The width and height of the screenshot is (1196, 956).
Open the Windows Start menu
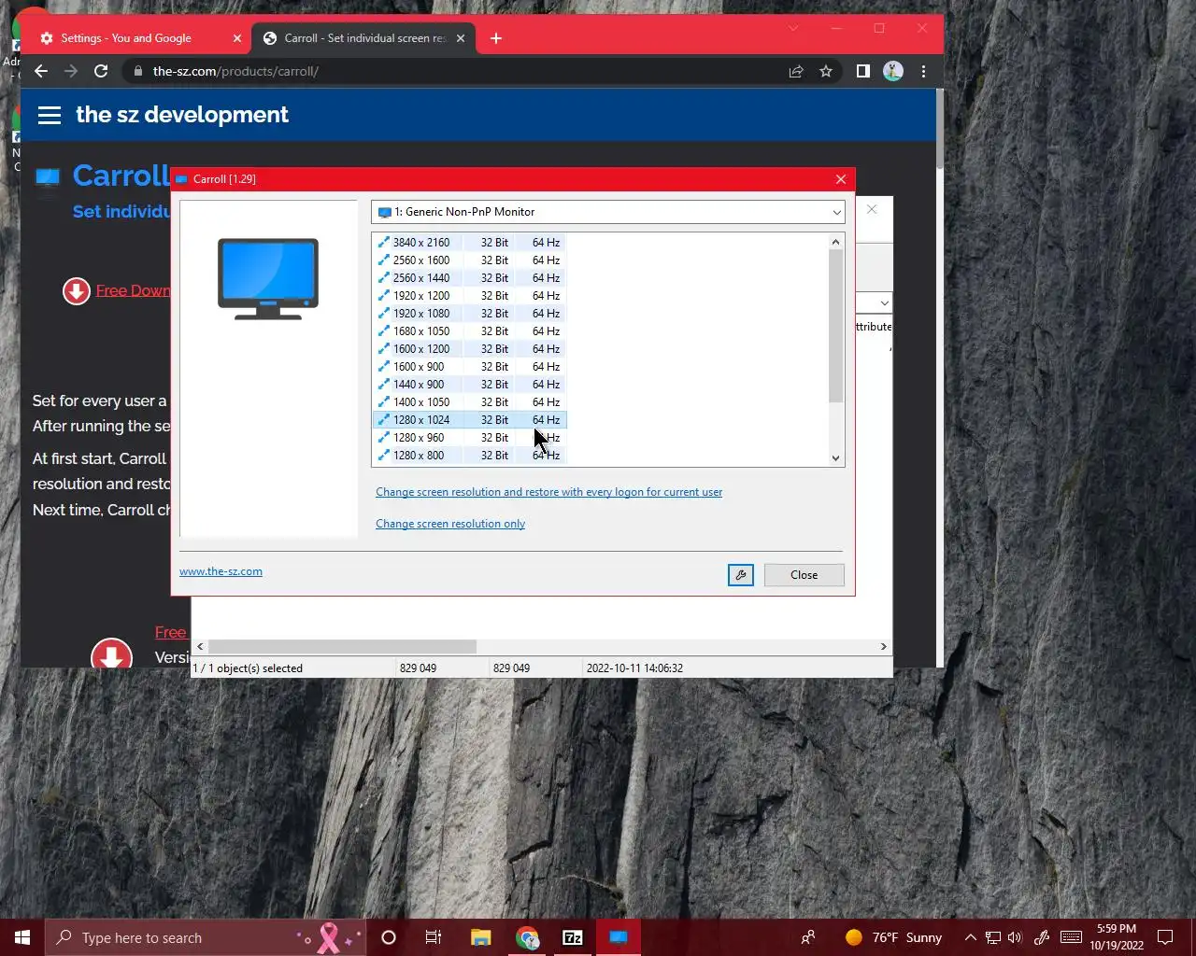point(22,937)
